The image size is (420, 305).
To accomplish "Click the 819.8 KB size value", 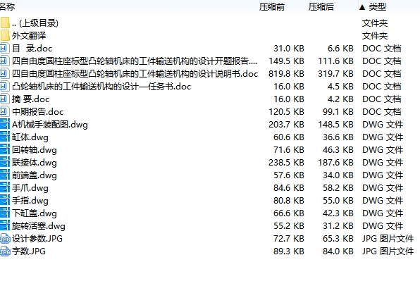I will point(286,74).
